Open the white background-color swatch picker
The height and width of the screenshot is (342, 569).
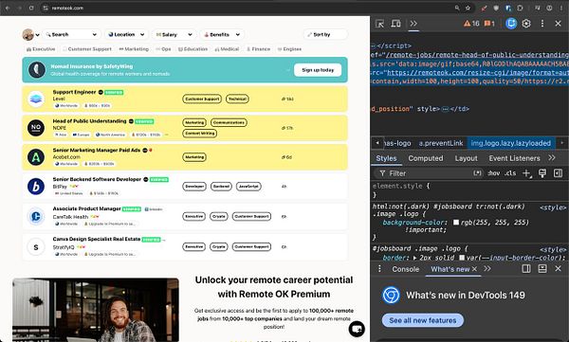456,223
